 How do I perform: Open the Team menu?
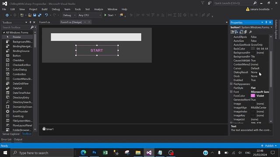[67, 9]
